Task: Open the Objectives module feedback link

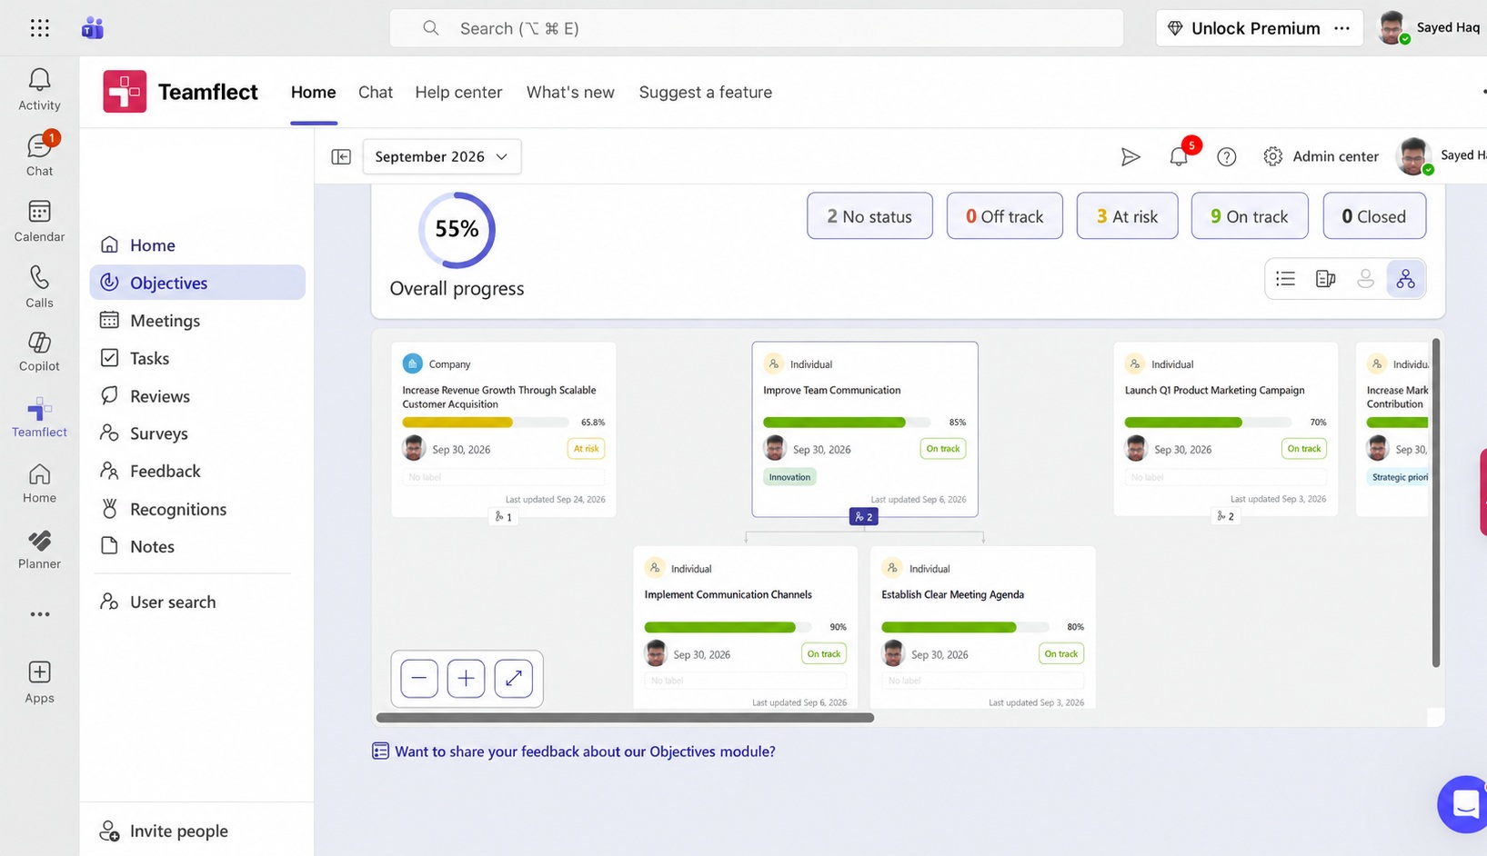Action: coord(574,751)
